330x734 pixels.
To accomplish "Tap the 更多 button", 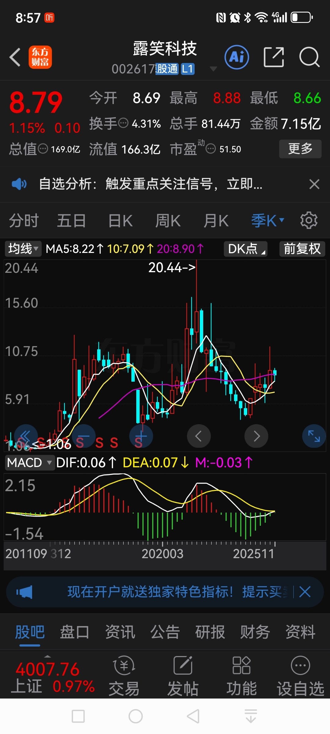I will [300, 149].
